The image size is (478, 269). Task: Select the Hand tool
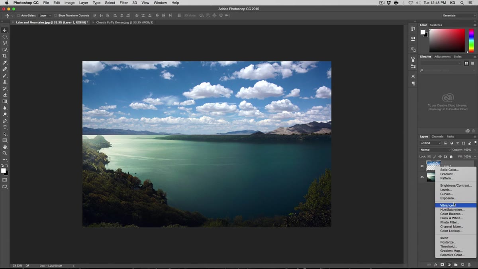tap(5, 147)
